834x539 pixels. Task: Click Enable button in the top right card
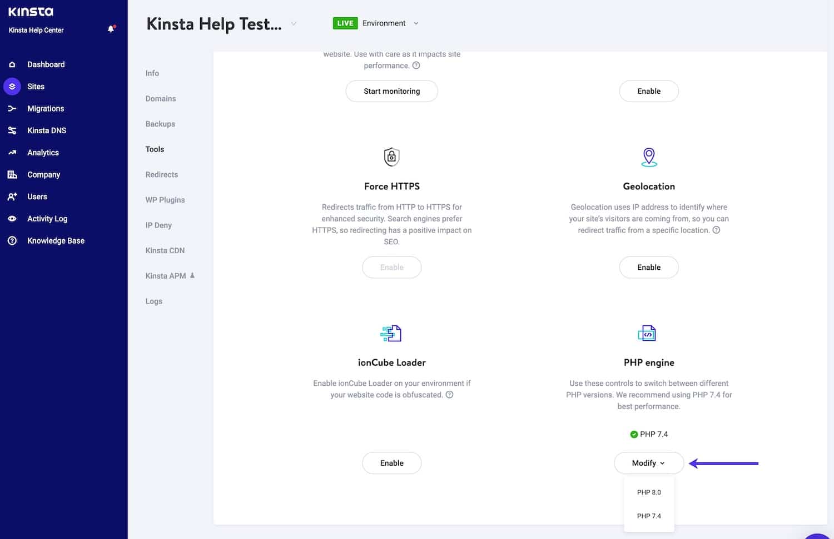point(649,91)
